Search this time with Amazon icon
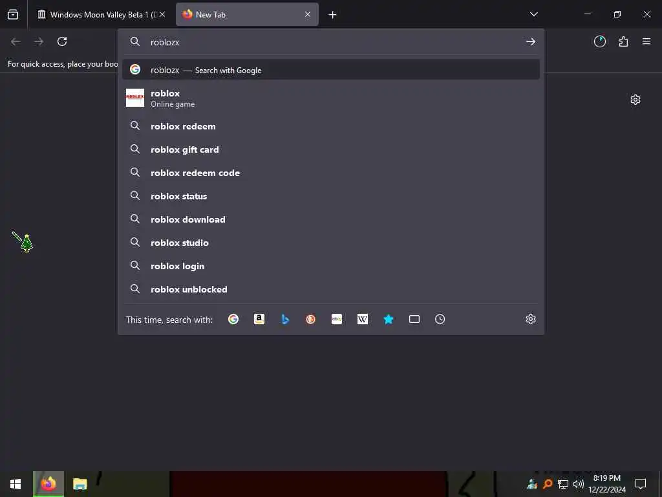This screenshot has height=497, width=662. point(259,319)
